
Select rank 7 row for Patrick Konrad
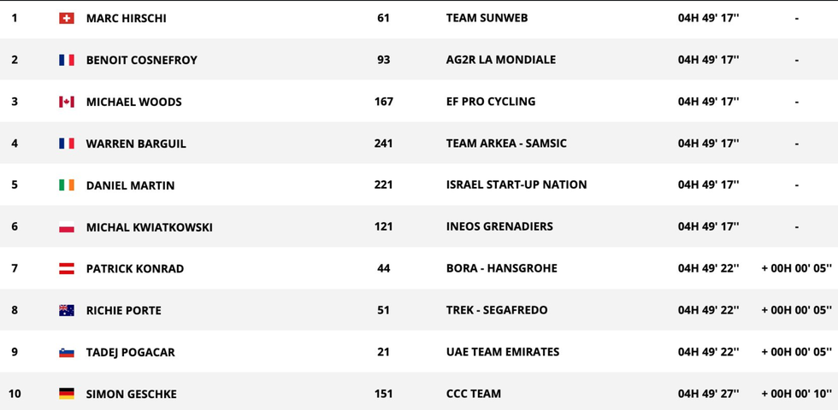click(x=419, y=268)
